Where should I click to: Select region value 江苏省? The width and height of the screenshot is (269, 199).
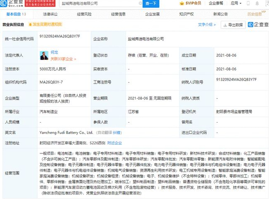pos(133,112)
